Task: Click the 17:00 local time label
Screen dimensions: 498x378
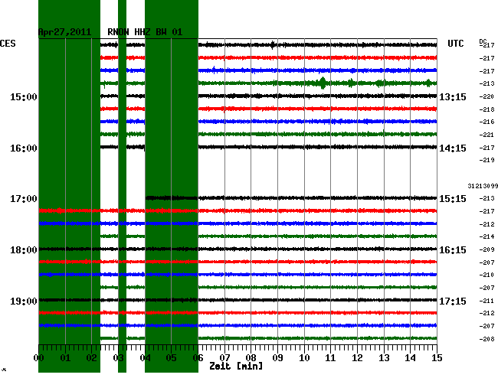Action: point(24,199)
